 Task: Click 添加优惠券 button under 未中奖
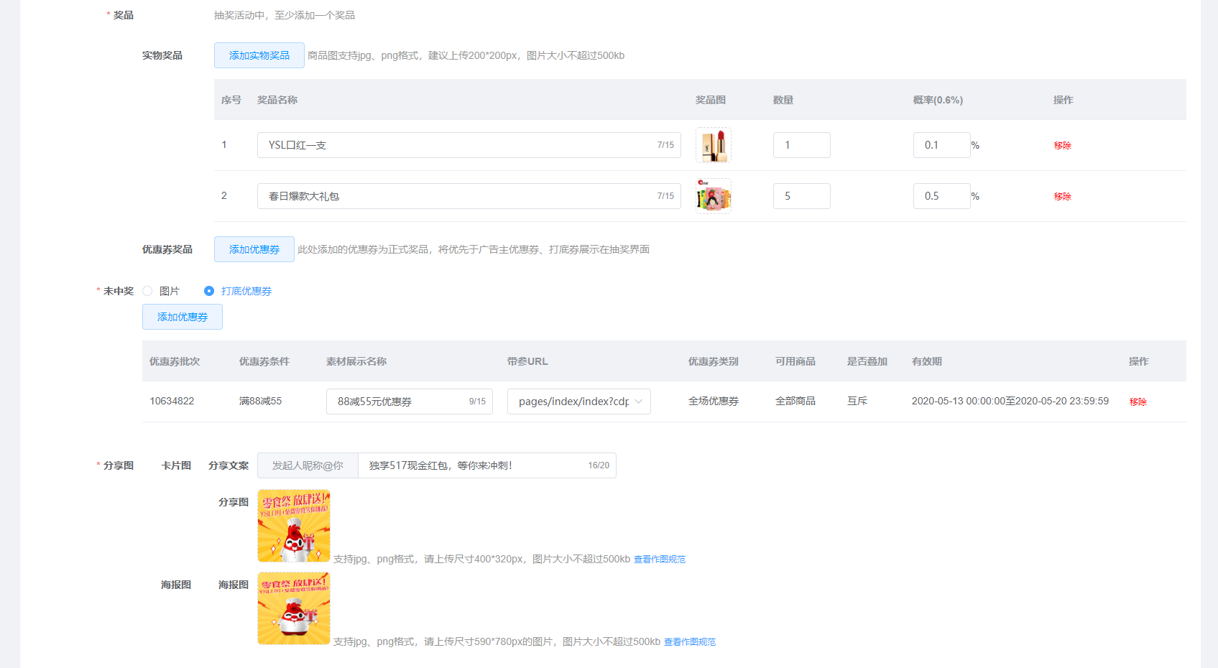182,317
